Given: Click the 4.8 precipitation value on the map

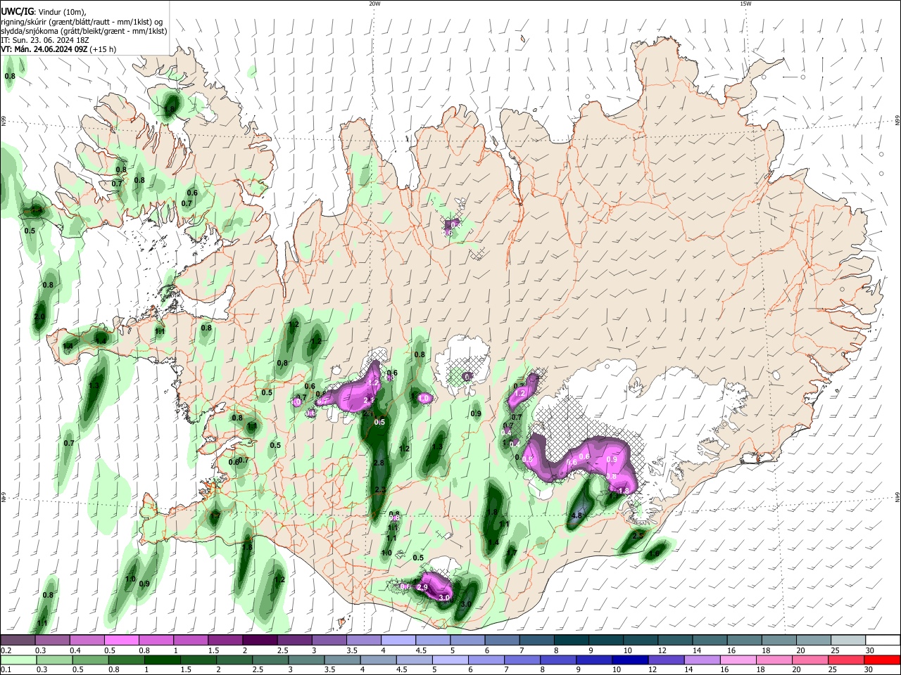Looking at the screenshot, I should click(x=577, y=515).
